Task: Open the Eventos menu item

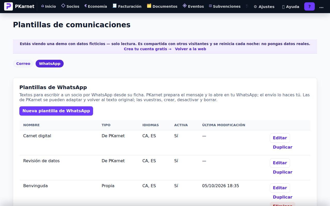Action: [193, 6]
